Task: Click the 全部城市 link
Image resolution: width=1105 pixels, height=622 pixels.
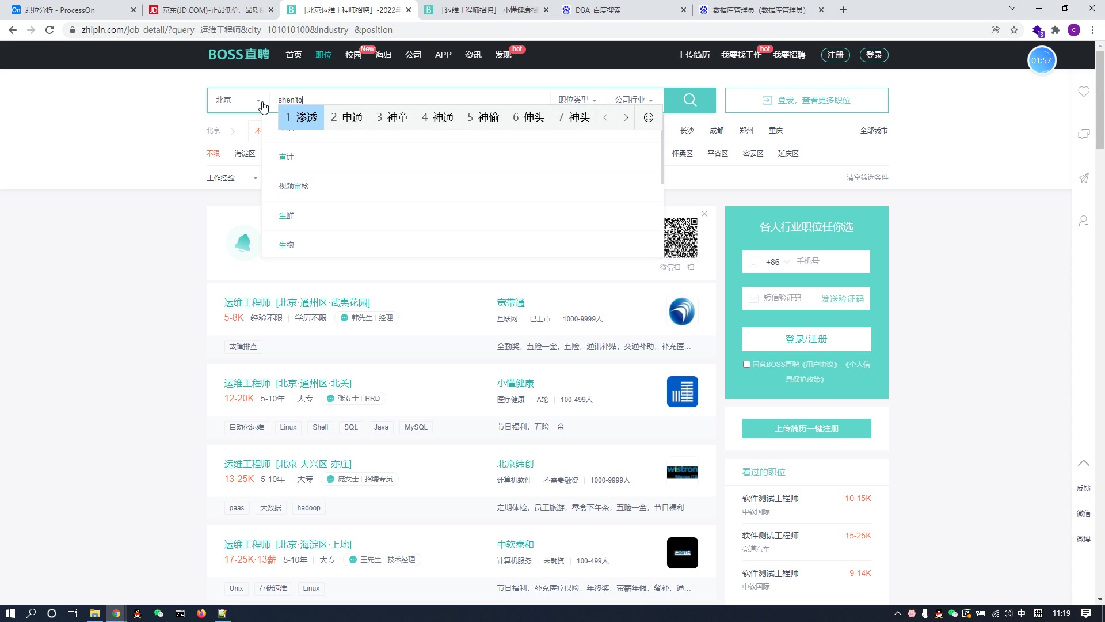Action: (x=874, y=131)
